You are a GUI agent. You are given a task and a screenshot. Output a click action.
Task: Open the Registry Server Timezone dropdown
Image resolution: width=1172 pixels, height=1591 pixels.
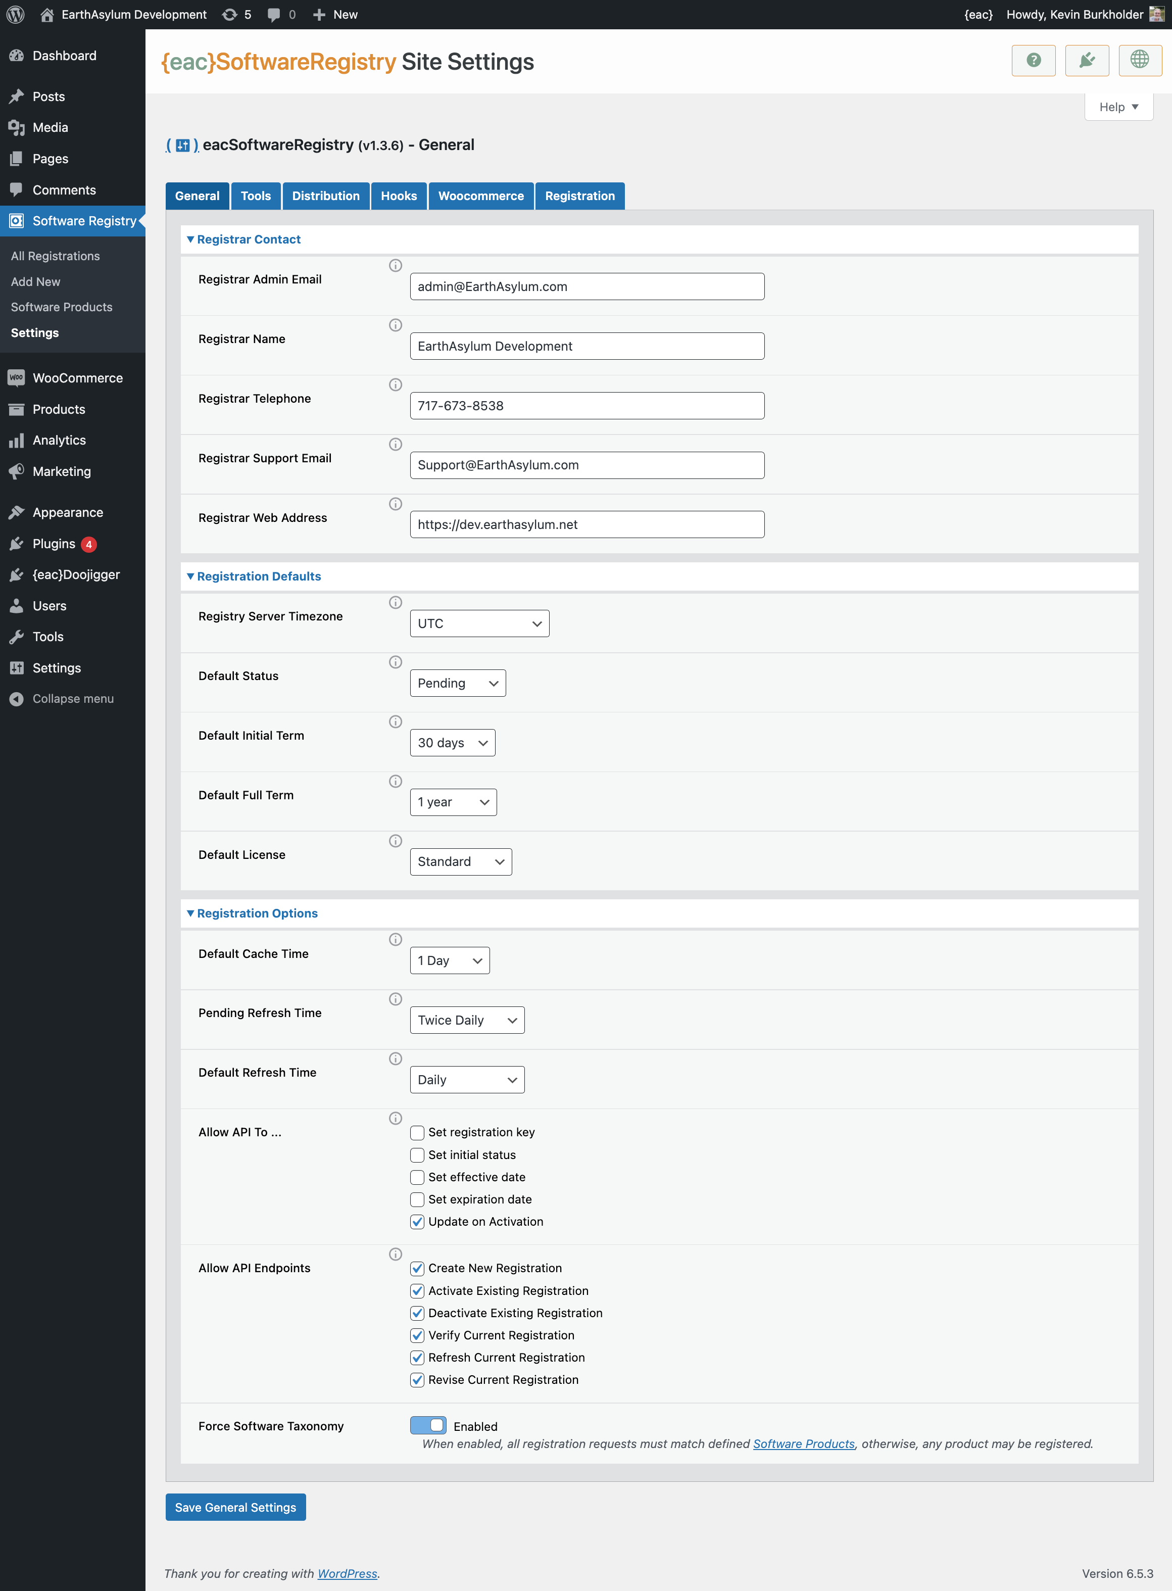pyautogui.click(x=479, y=624)
